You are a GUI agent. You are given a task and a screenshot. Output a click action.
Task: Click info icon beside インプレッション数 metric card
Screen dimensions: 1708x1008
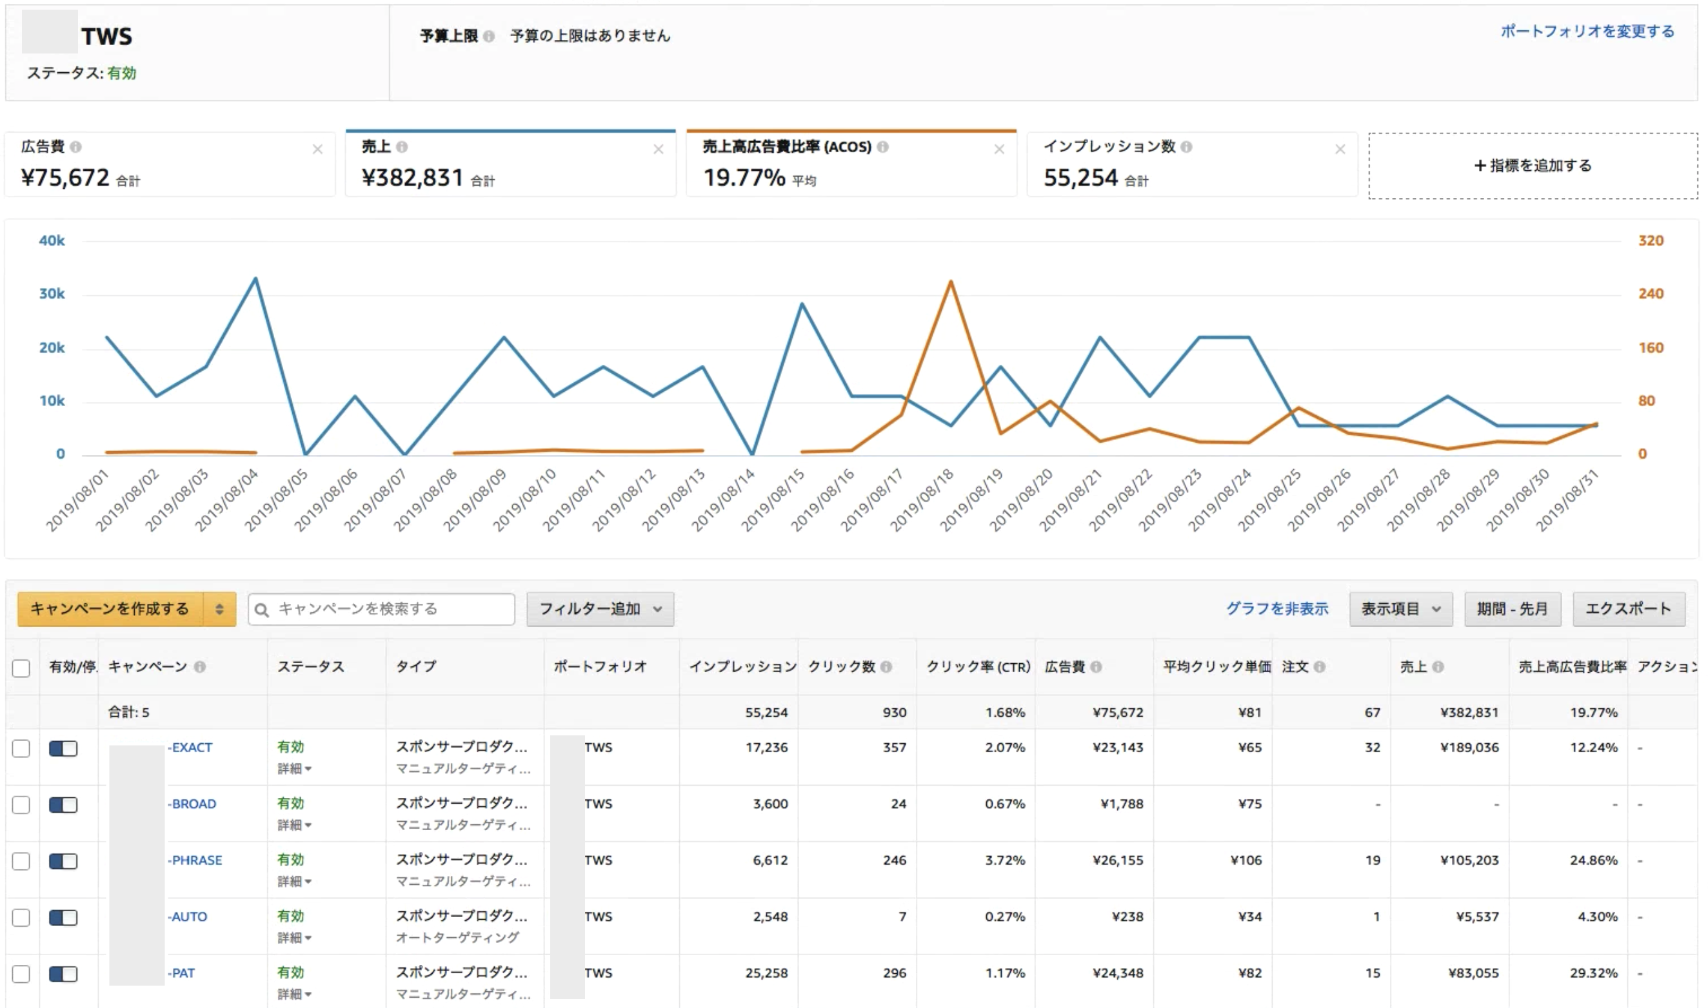coord(1187,147)
